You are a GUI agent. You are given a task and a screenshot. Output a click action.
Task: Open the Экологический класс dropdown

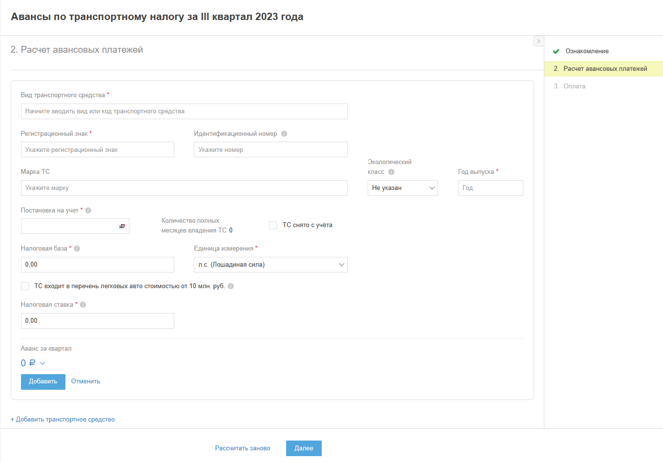[402, 188]
